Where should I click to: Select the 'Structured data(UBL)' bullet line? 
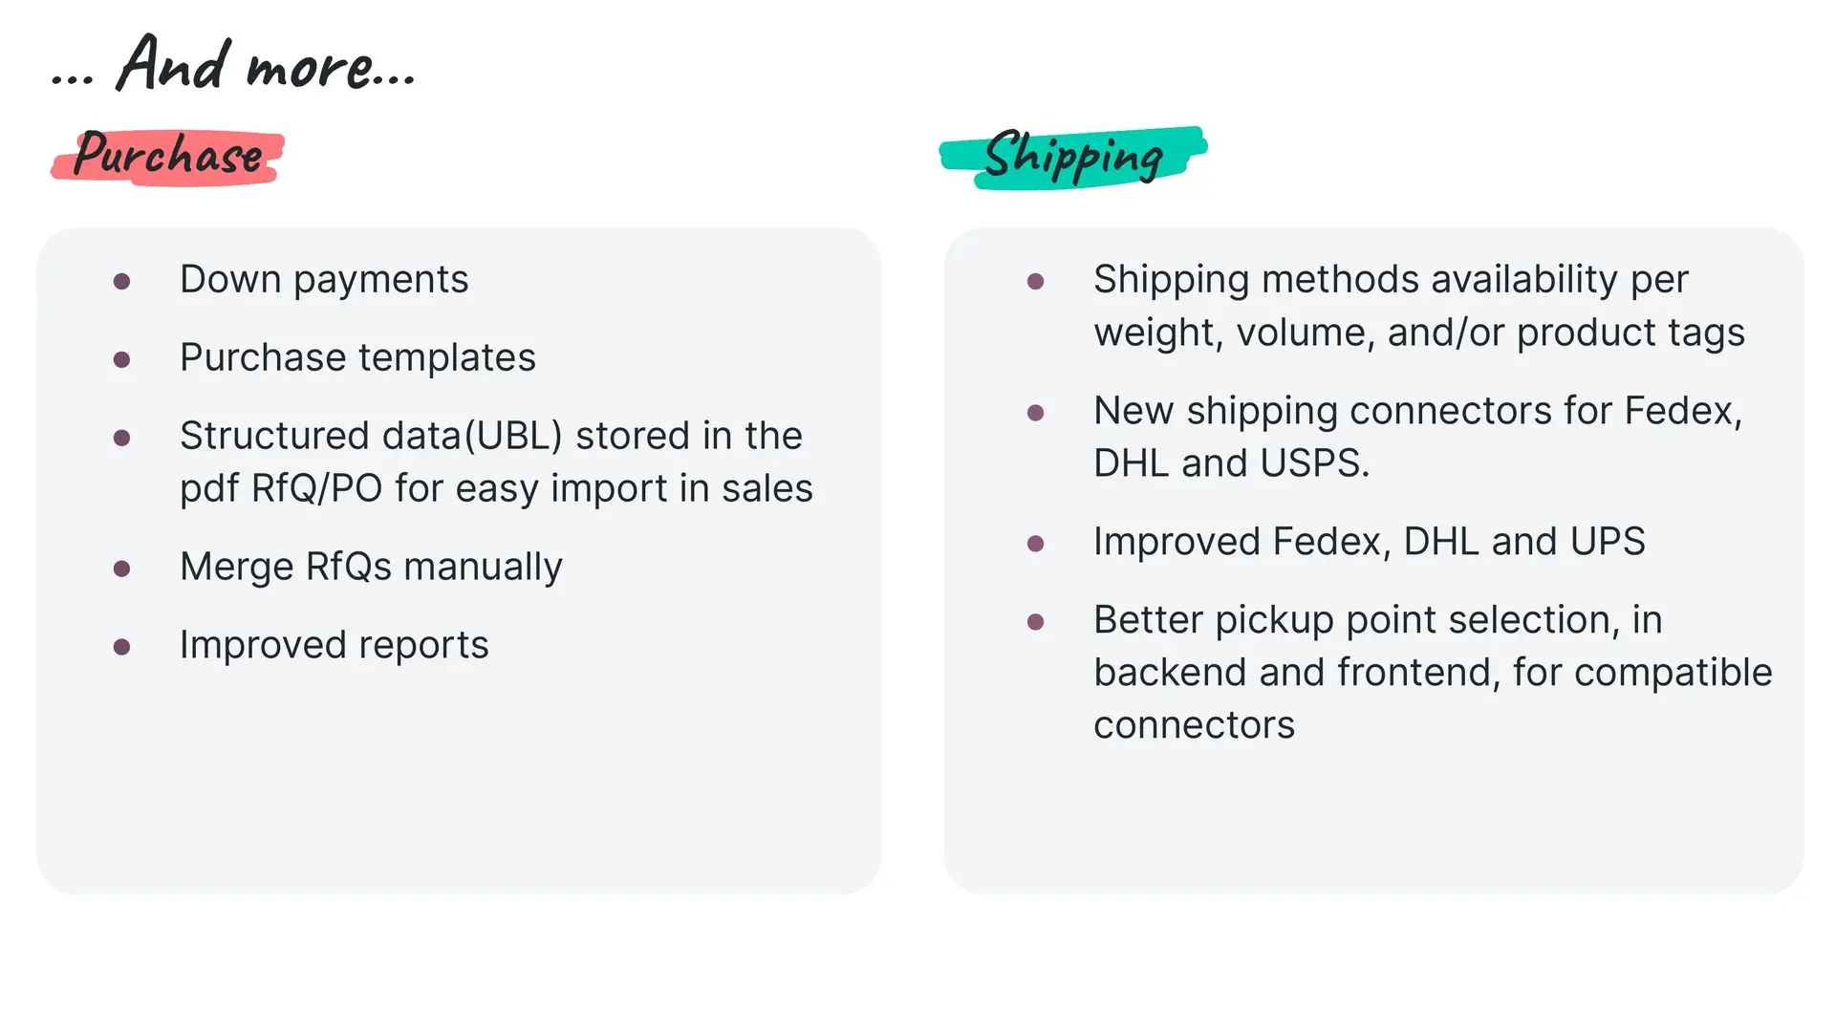[x=491, y=437]
